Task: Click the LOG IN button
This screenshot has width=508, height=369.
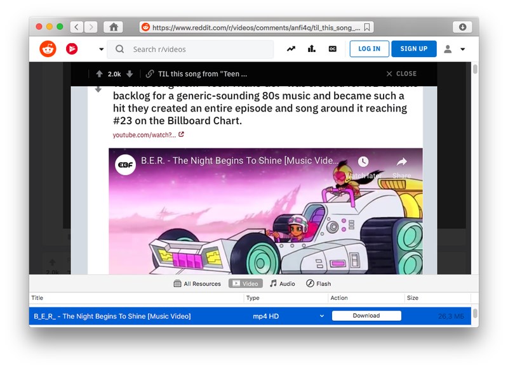Action: click(369, 49)
